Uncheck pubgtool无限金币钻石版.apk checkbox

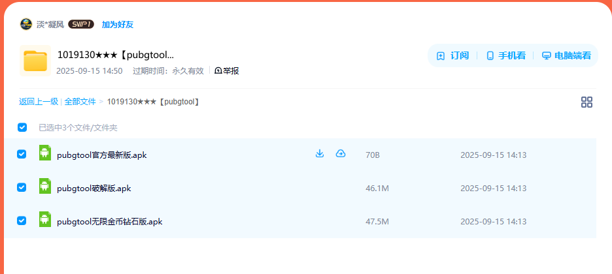pyautogui.click(x=22, y=221)
